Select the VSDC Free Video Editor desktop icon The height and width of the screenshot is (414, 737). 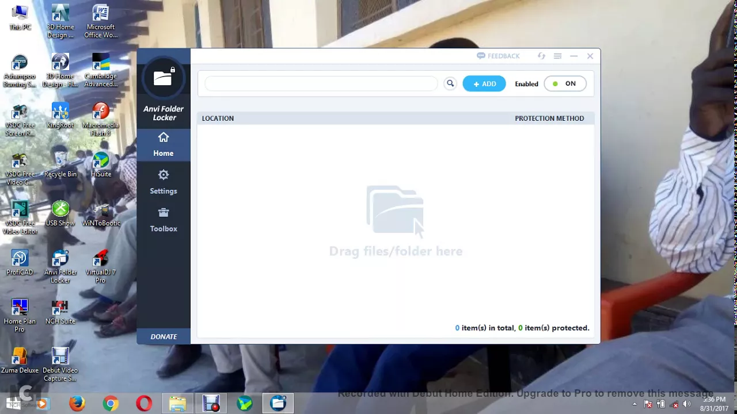pyautogui.click(x=20, y=218)
